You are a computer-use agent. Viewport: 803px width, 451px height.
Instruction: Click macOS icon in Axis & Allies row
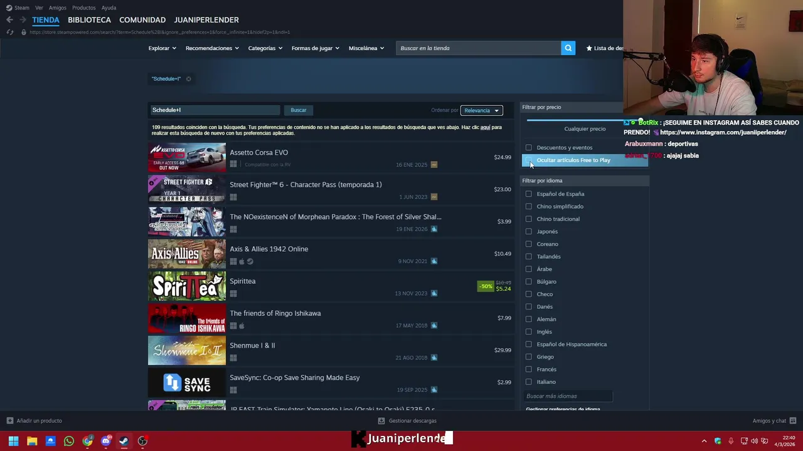242,261
